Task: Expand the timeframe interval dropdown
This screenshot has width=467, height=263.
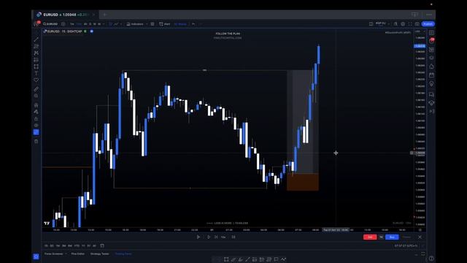Action: (104, 24)
